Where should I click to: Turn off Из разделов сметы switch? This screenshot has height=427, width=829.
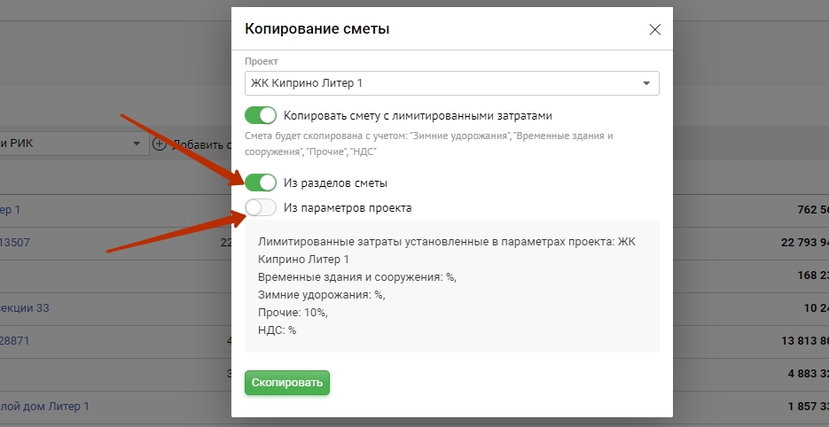pos(262,182)
